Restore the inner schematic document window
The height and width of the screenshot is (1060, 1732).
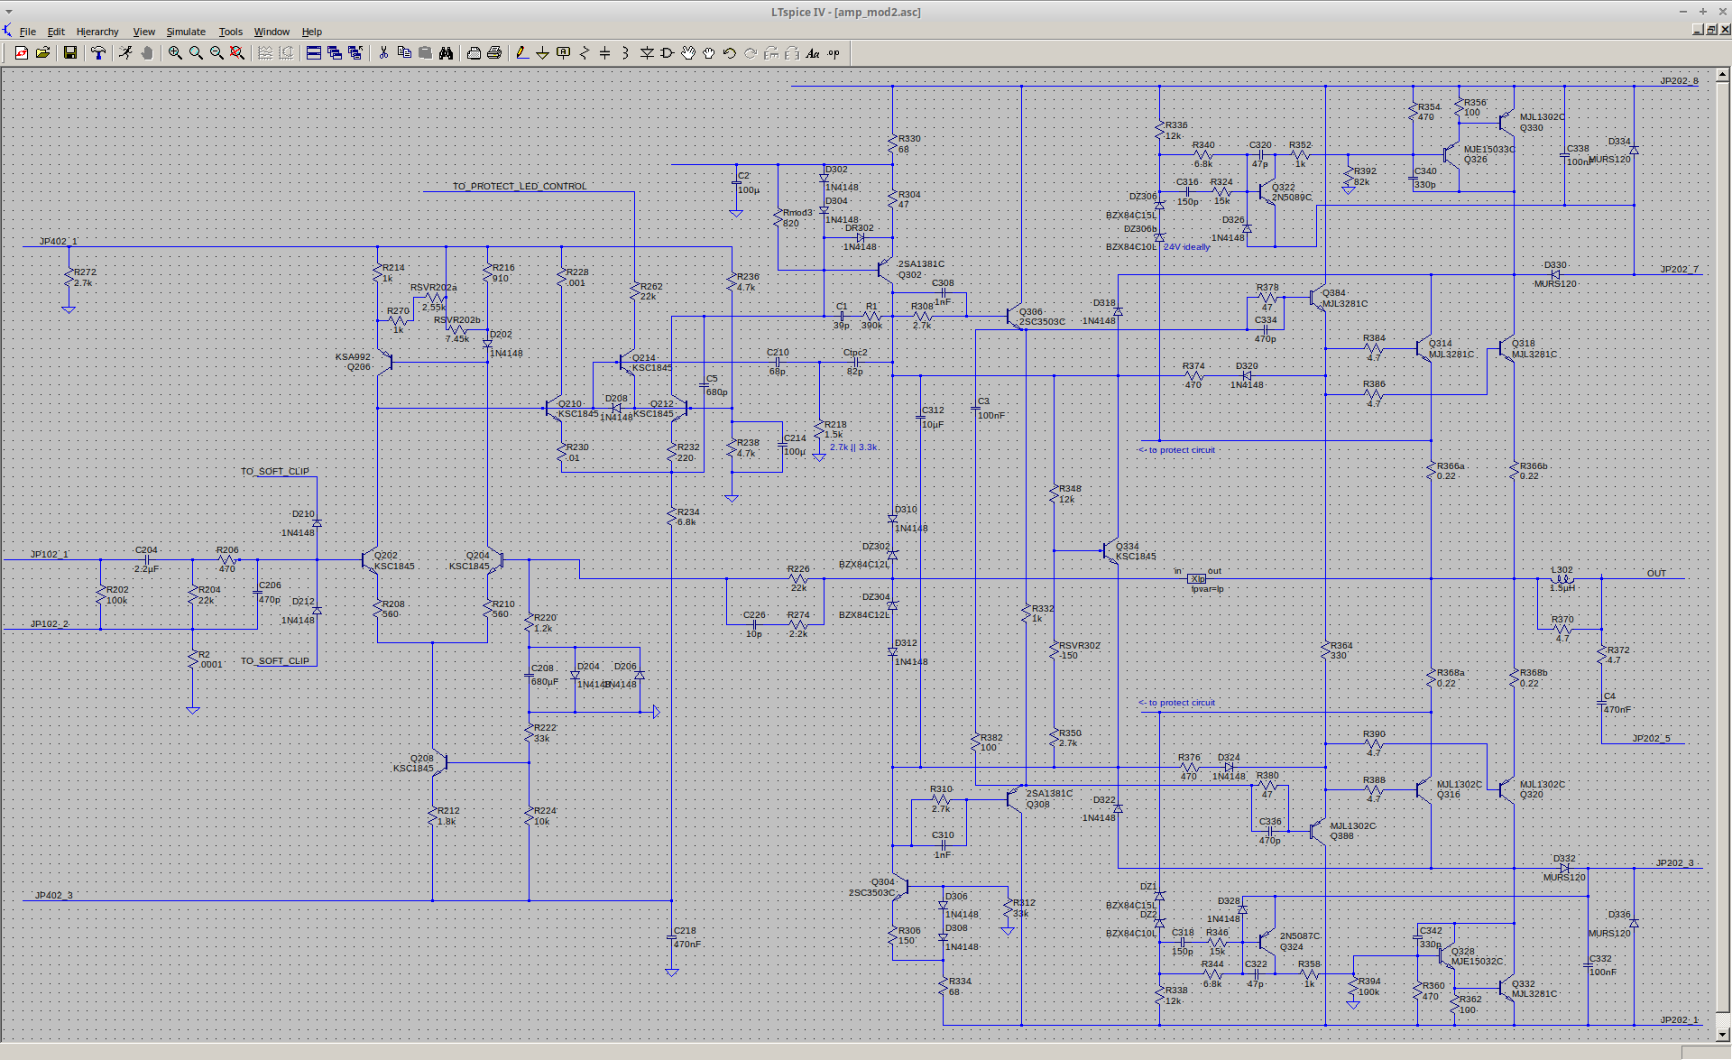[1711, 30]
